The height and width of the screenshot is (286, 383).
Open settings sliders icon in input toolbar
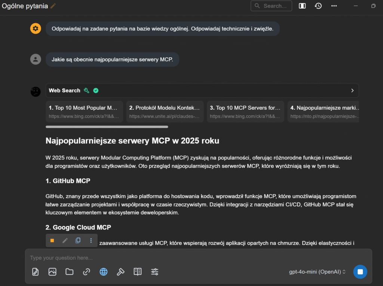coord(154,272)
